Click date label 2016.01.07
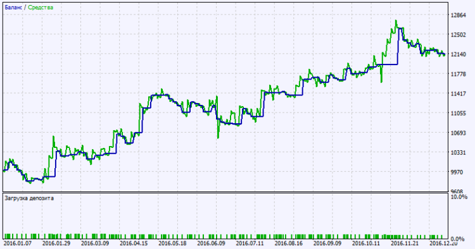The width and height of the screenshot is (475, 249). point(18,243)
